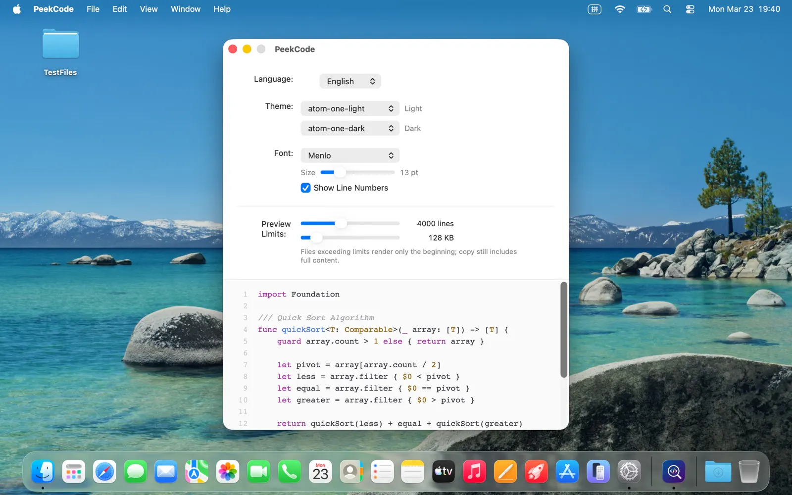Image resolution: width=792 pixels, height=495 pixels.
Task: Open the iPhone Mirroring app in the Dock
Action: [x=598, y=472]
